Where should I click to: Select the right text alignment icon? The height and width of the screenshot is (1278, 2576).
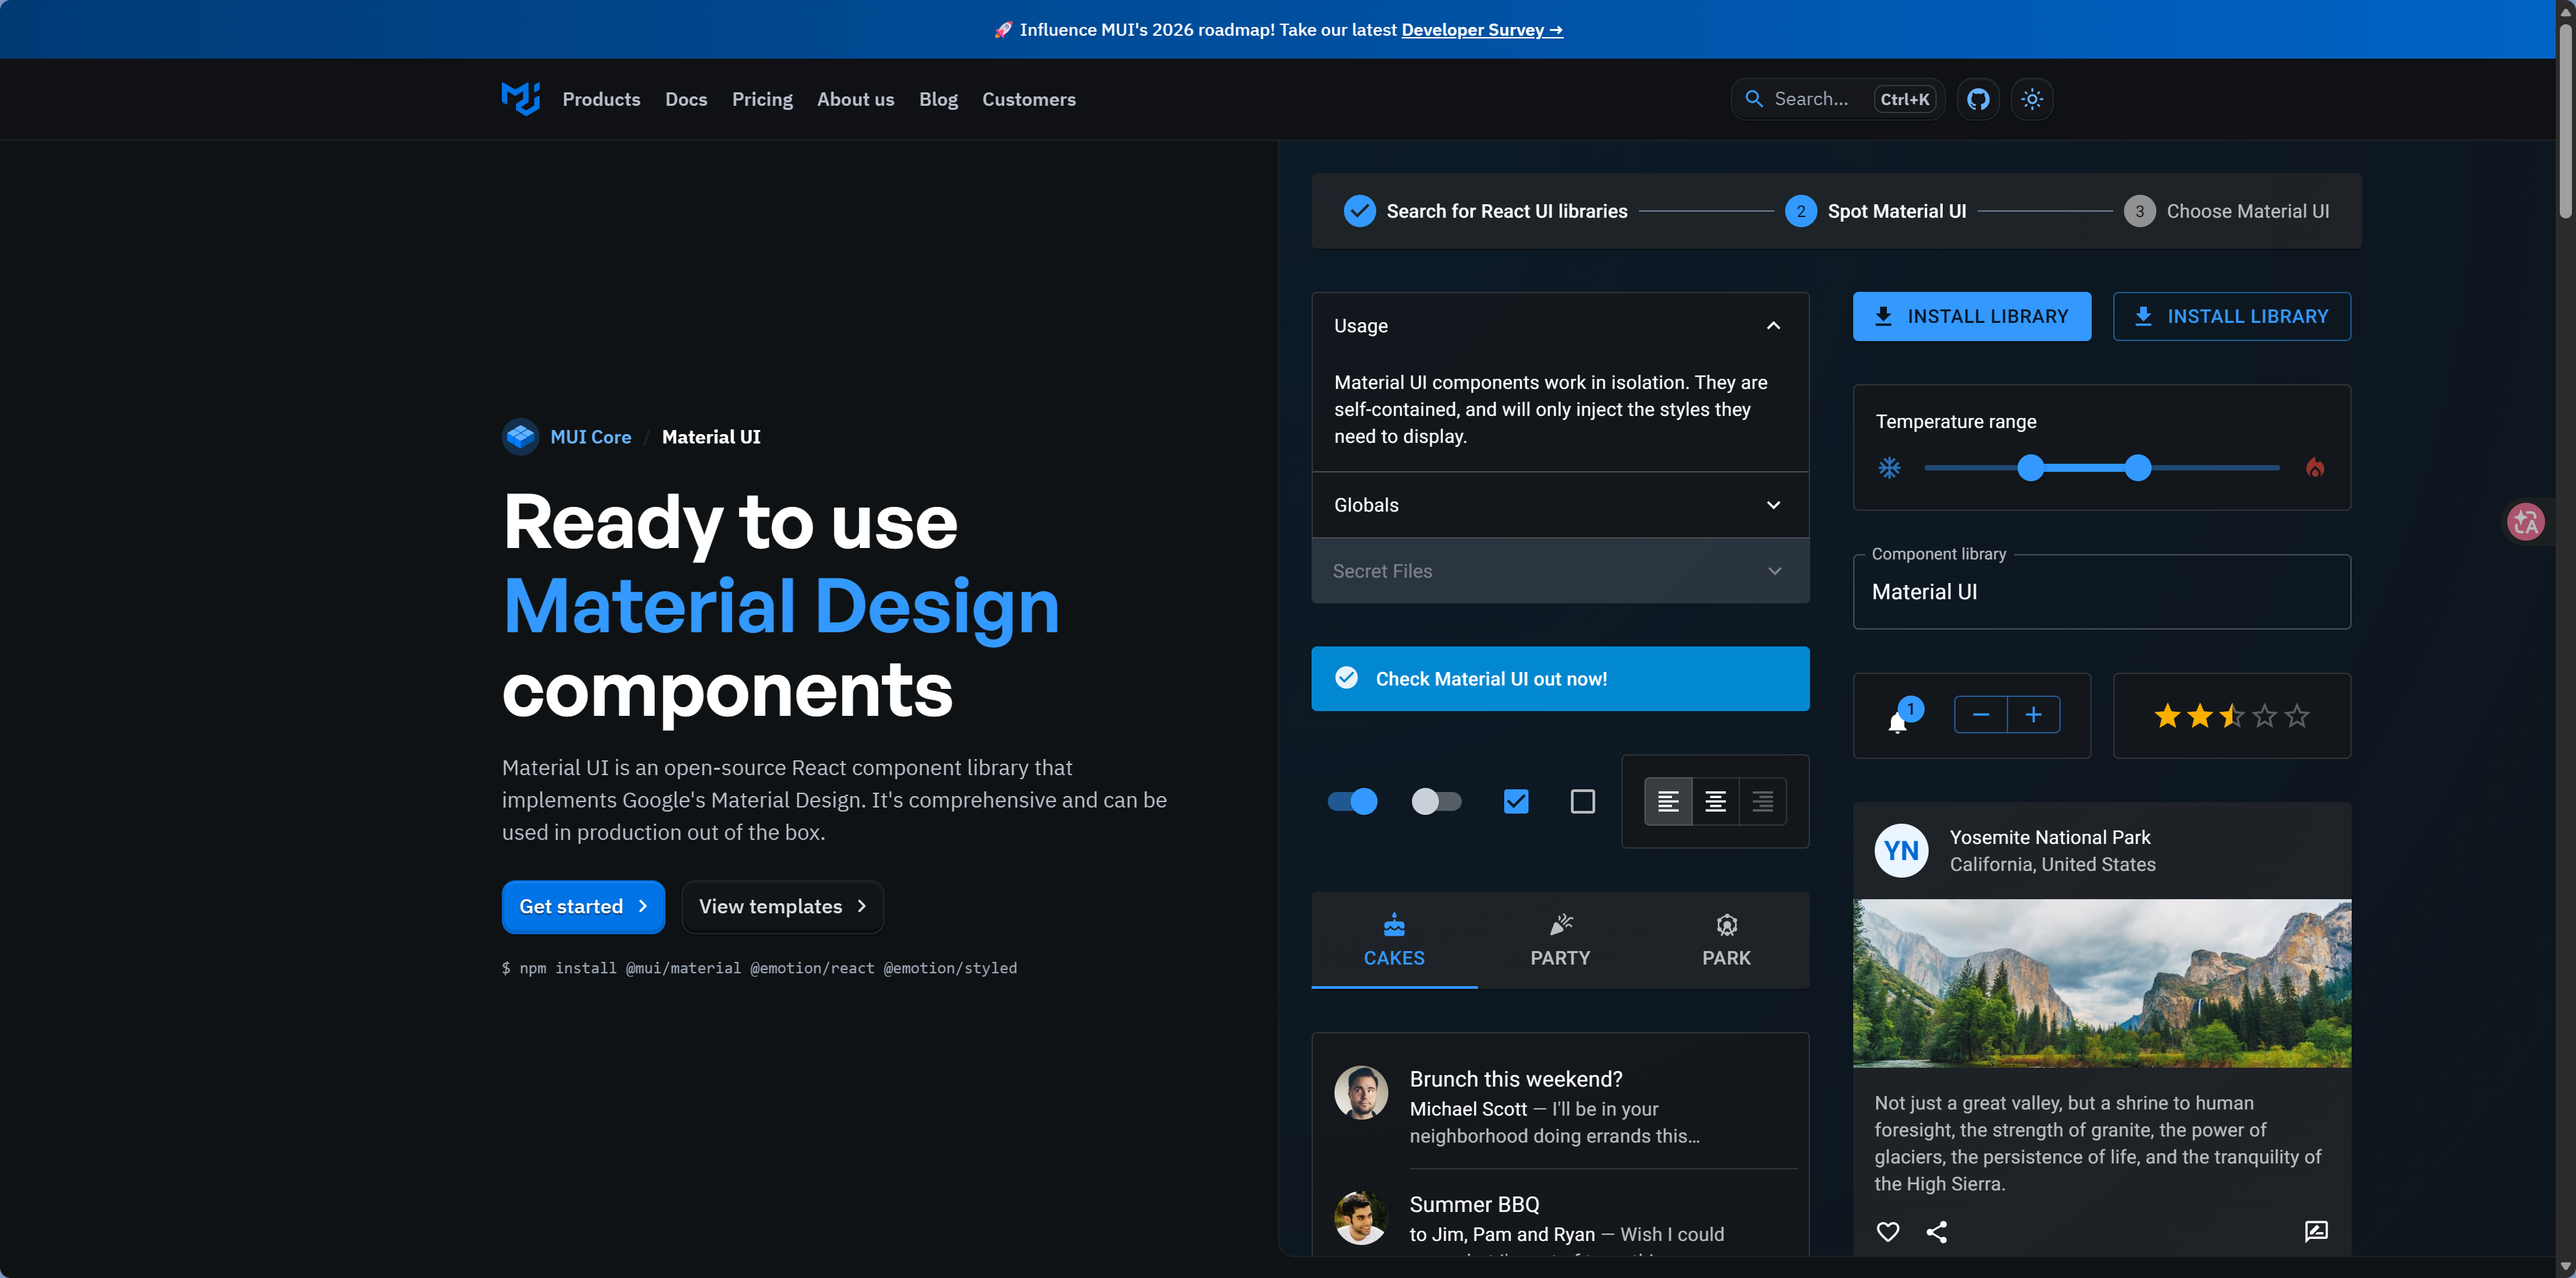(x=1762, y=801)
